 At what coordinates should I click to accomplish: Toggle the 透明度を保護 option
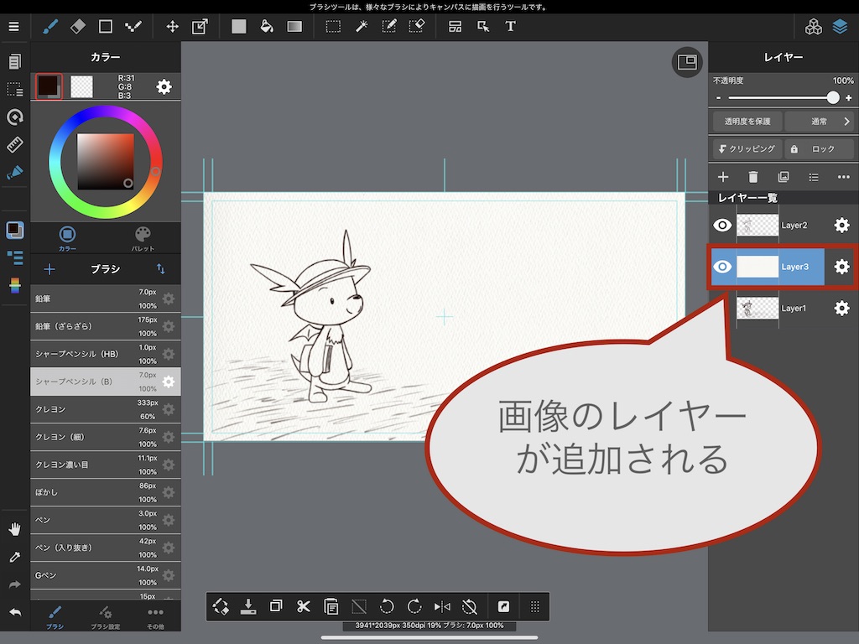tap(747, 122)
